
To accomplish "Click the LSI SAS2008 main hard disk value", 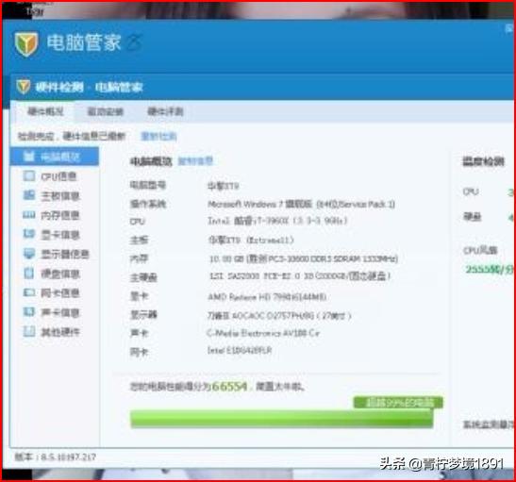I will pos(300,276).
